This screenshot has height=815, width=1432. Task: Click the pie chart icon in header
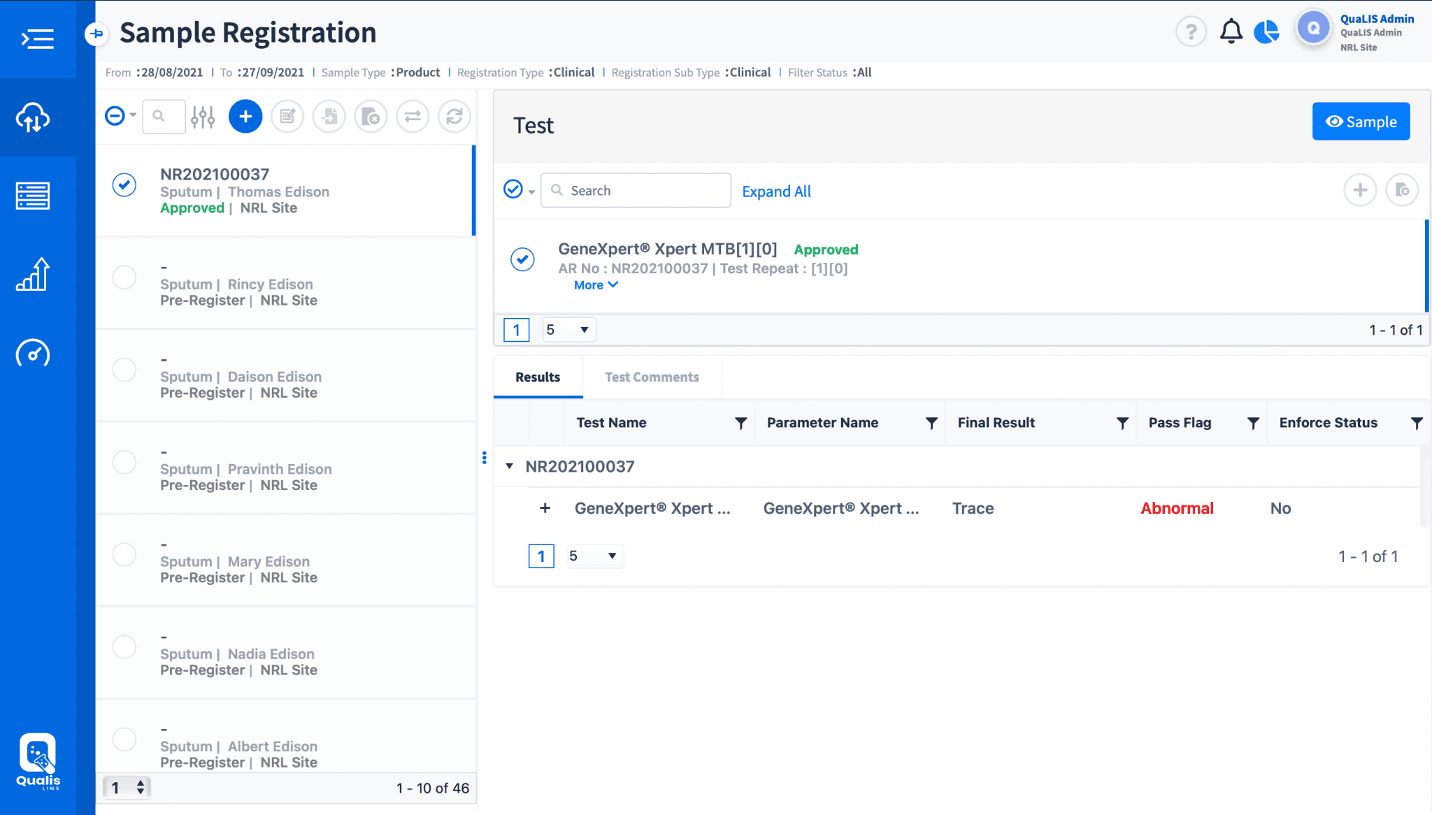click(1266, 31)
